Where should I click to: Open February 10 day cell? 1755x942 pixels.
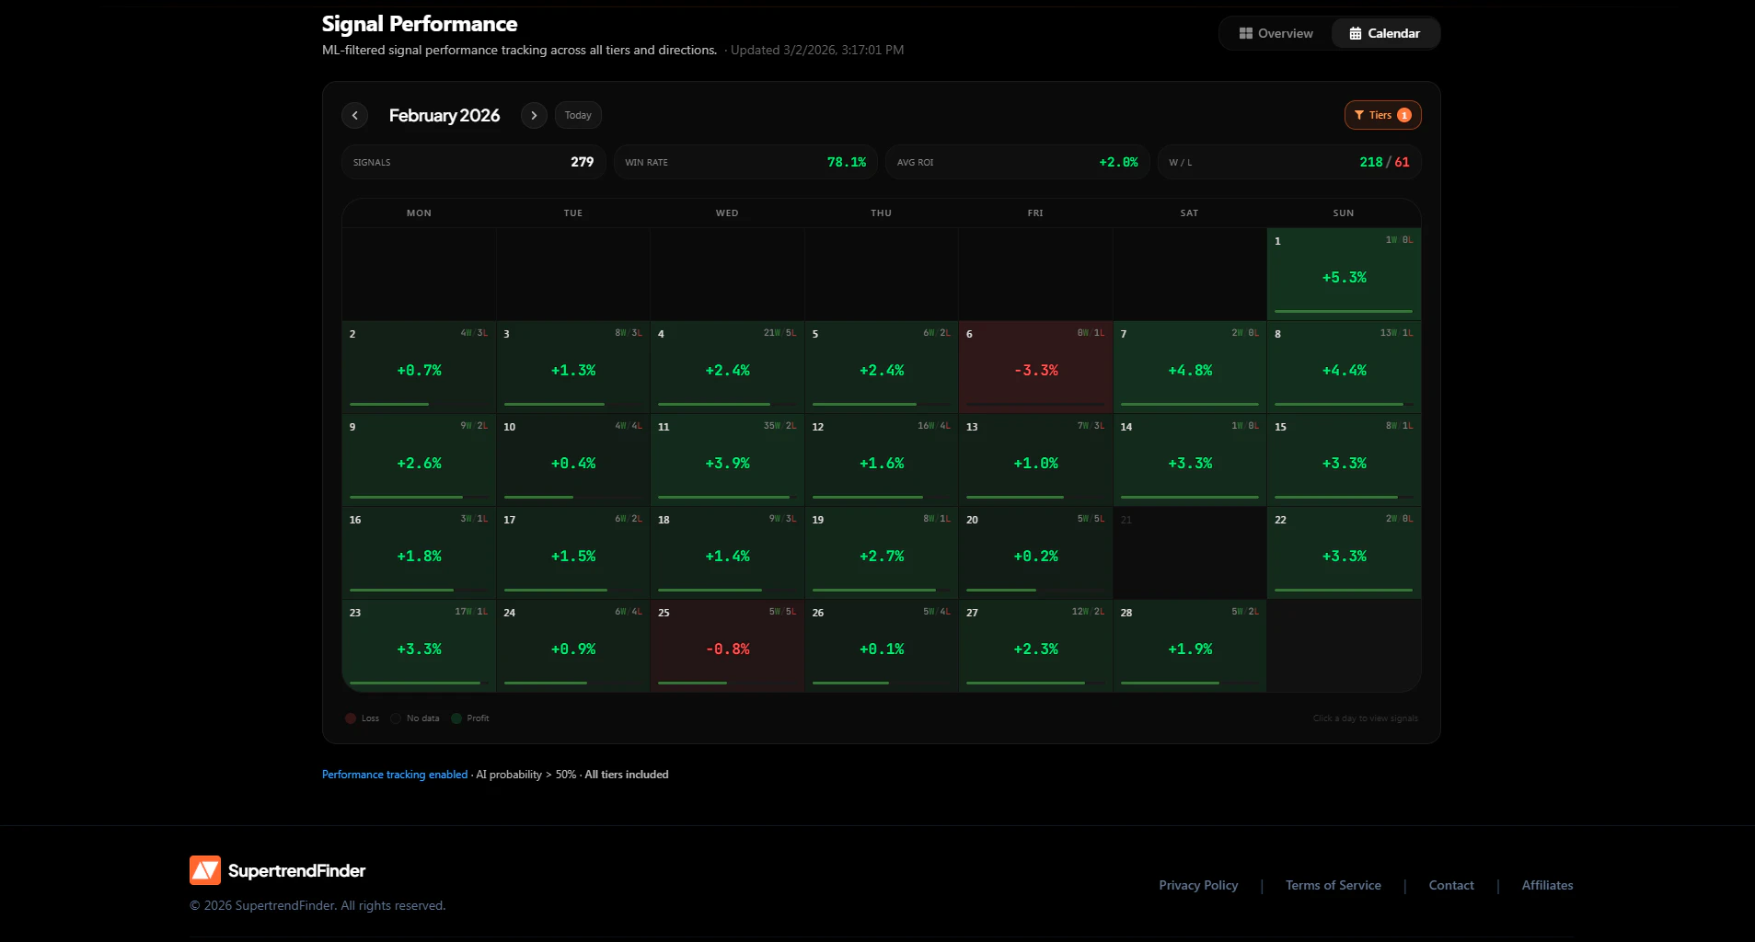[573, 460]
